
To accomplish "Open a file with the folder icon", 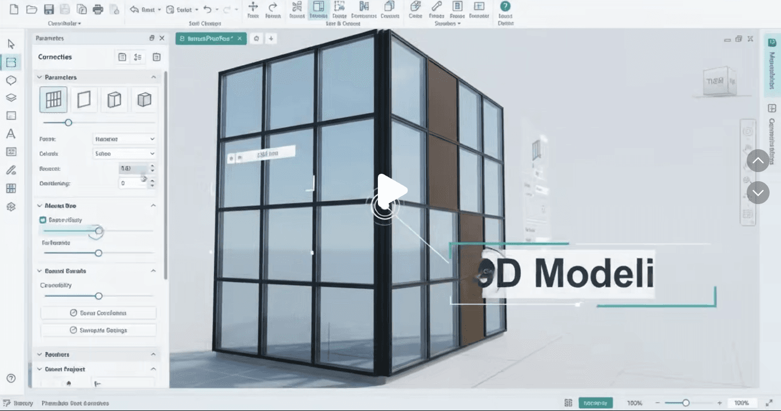I will 31,9.
